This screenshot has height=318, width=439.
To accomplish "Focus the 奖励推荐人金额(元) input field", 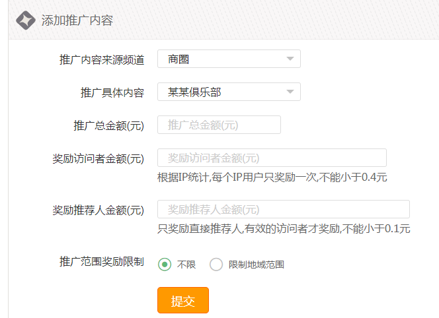I will point(283,210).
